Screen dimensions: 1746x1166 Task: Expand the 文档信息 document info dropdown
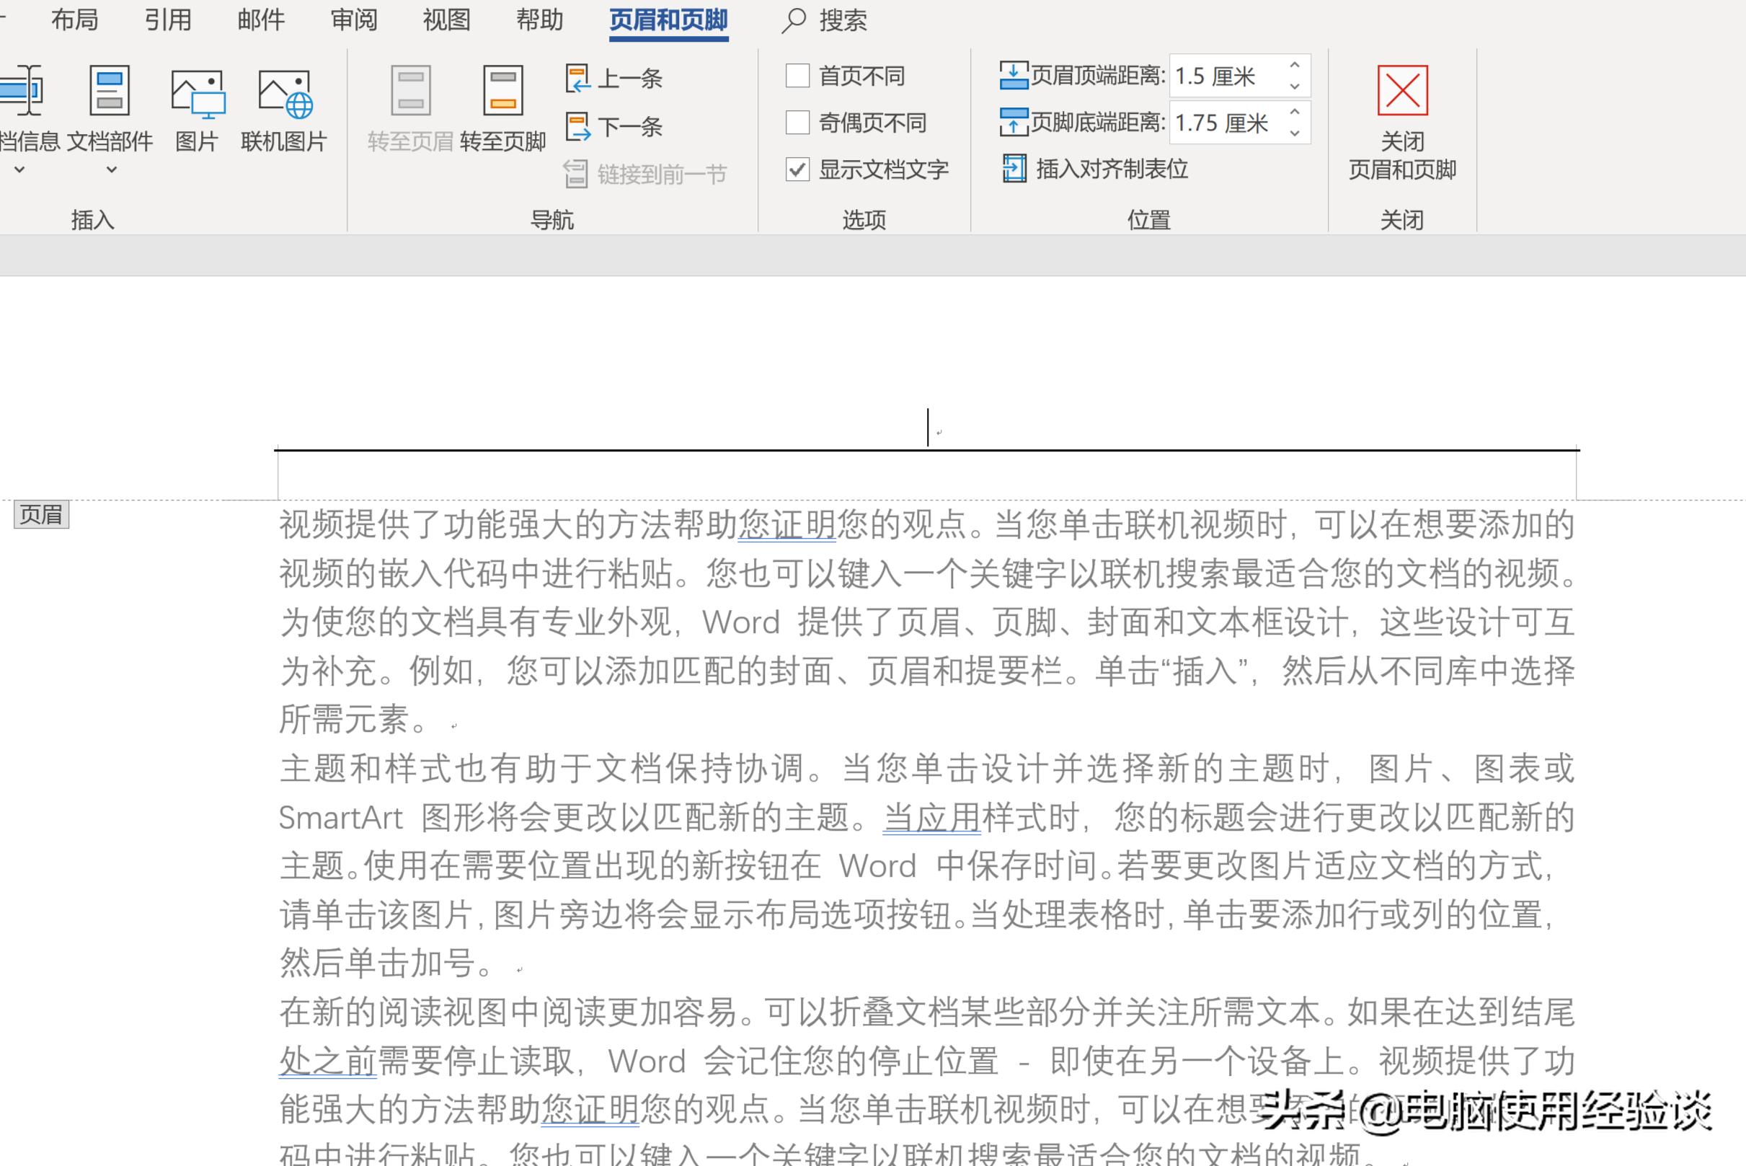coord(19,169)
